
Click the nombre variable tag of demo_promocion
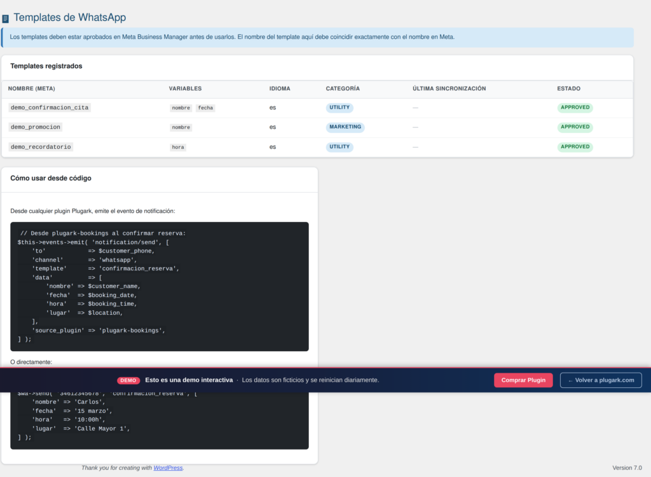click(181, 128)
